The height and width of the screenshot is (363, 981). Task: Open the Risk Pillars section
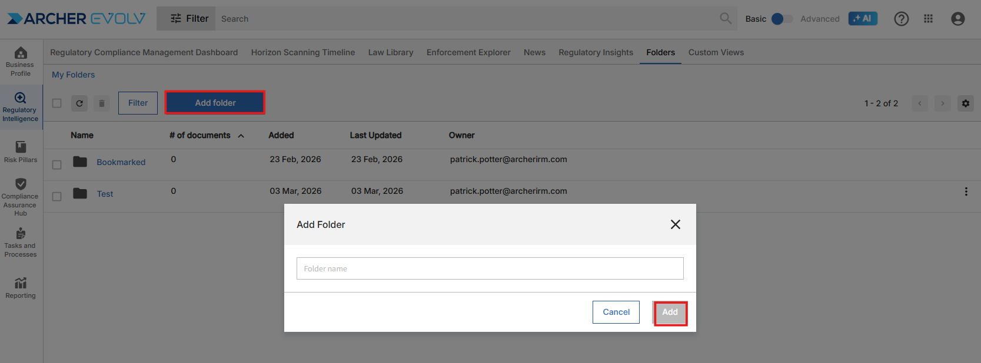(x=21, y=152)
